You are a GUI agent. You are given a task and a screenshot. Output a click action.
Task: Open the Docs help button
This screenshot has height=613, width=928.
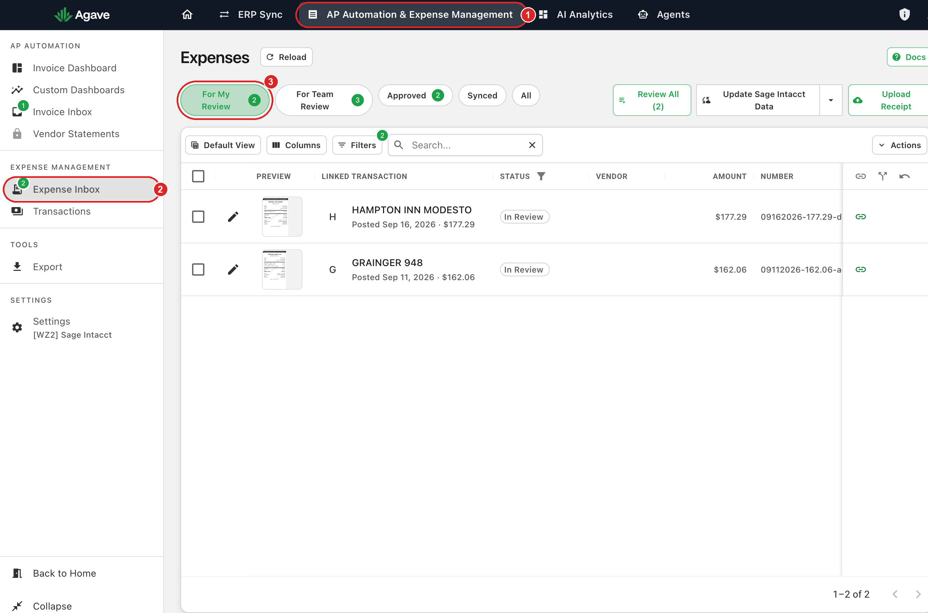click(x=908, y=57)
